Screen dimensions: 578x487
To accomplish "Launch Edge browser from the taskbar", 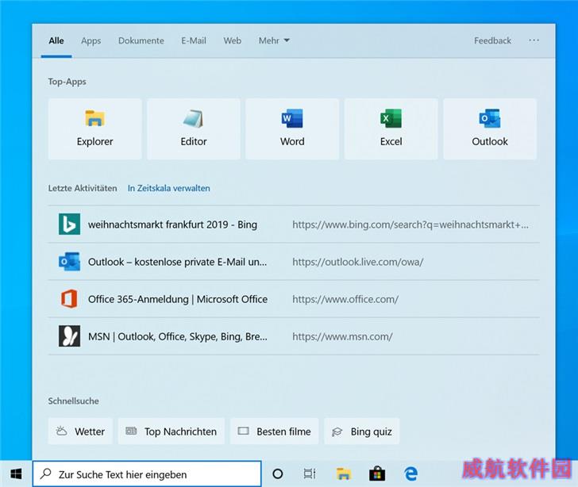I will click(410, 474).
